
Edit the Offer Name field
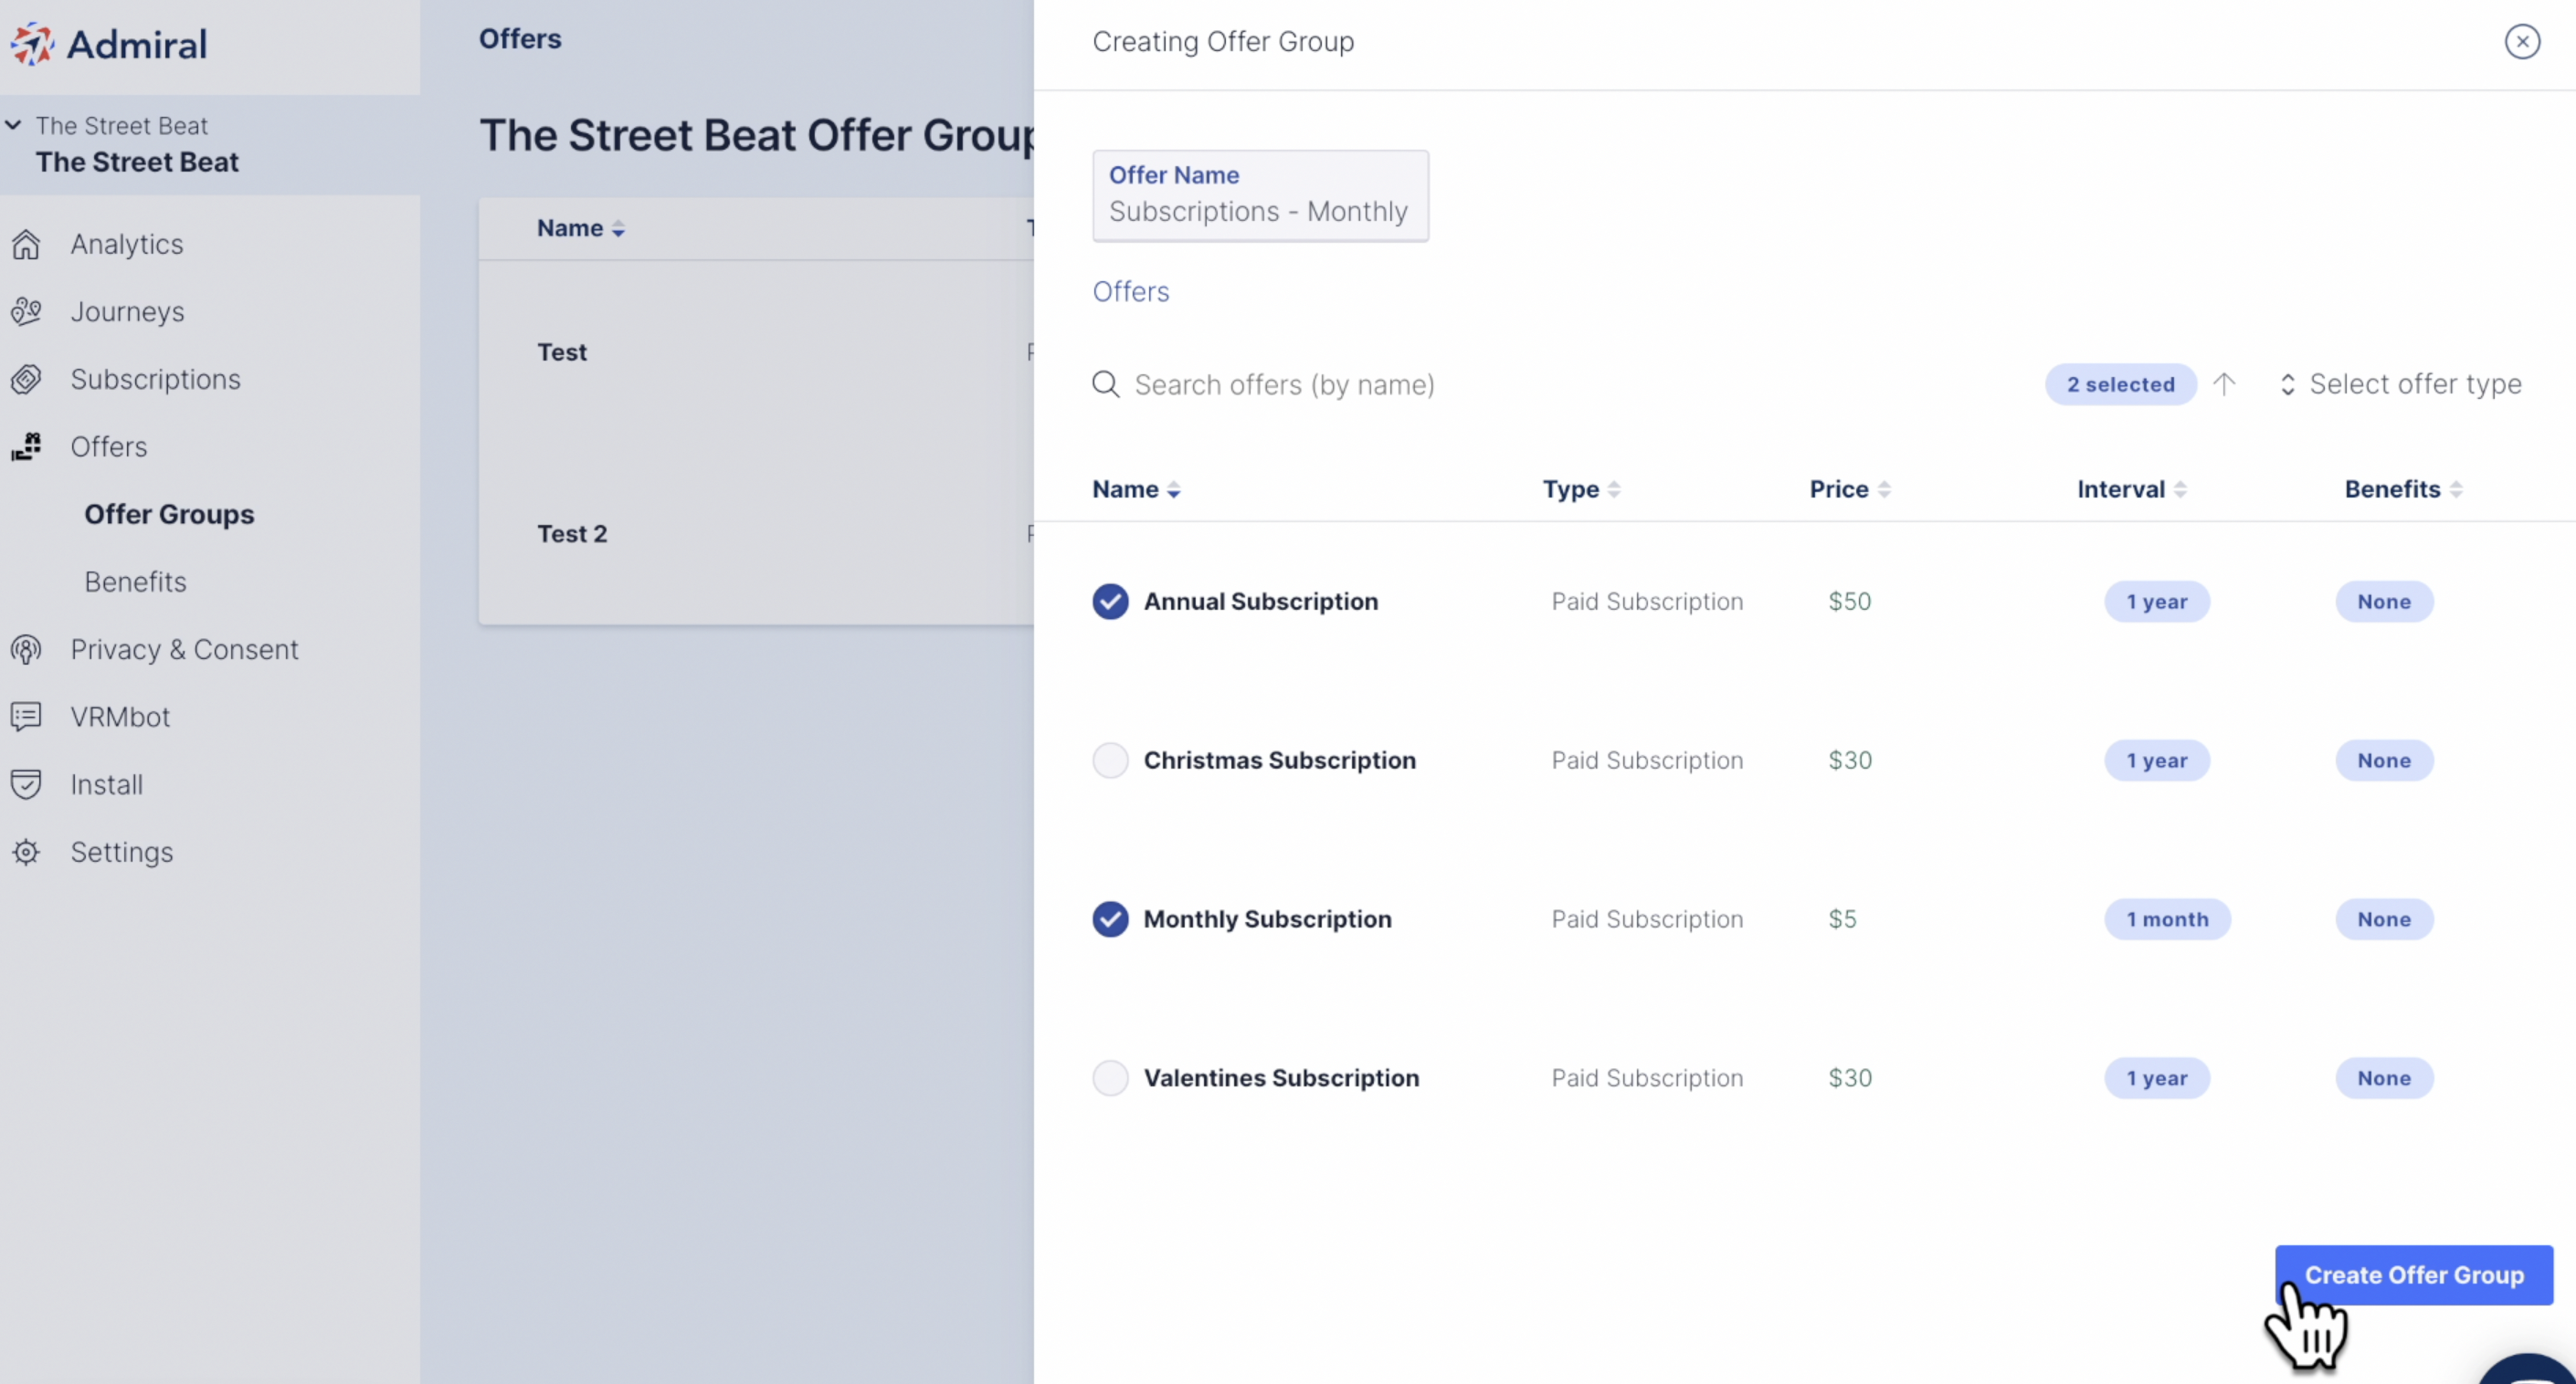point(1260,196)
